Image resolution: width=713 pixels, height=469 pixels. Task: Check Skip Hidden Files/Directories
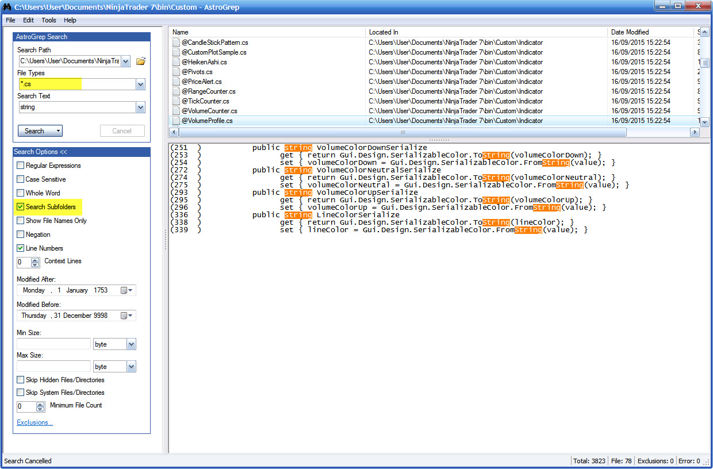[x=21, y=380]
